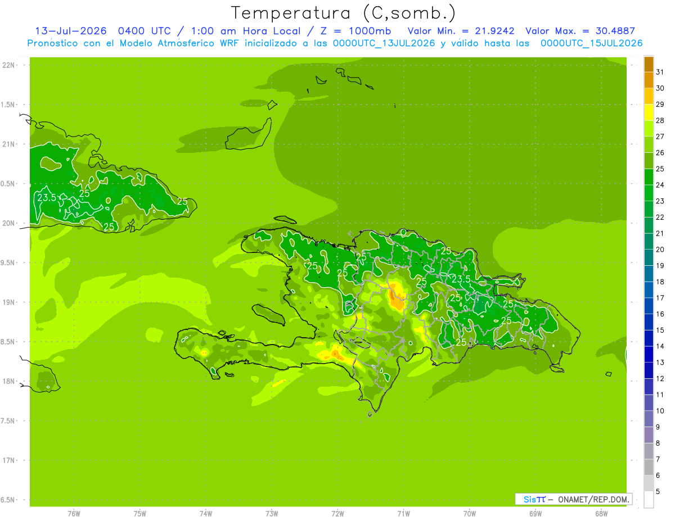The height and width of the screenshot is (521, 675).
Task: Select the date text "13-Jul-2026"
Action: [71, 31]
